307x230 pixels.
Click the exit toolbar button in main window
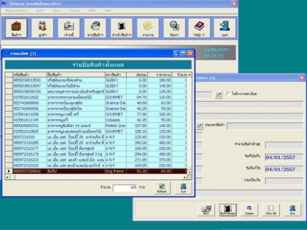tap(225, 28)
